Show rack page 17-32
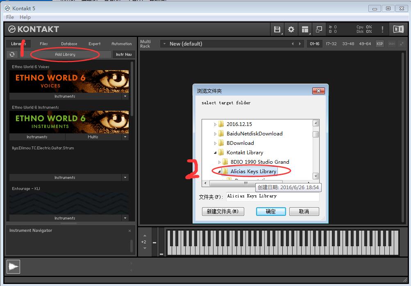The width and height of the screenshot is (411, 286). (331, 44)
